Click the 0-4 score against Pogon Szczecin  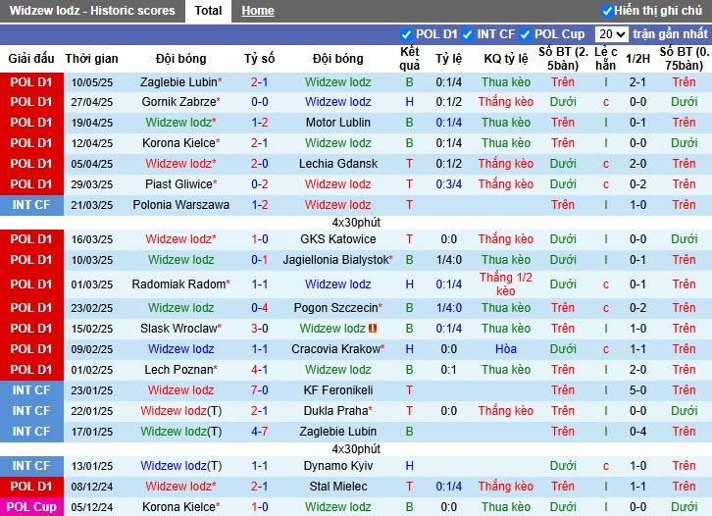(x=259, y=307)
